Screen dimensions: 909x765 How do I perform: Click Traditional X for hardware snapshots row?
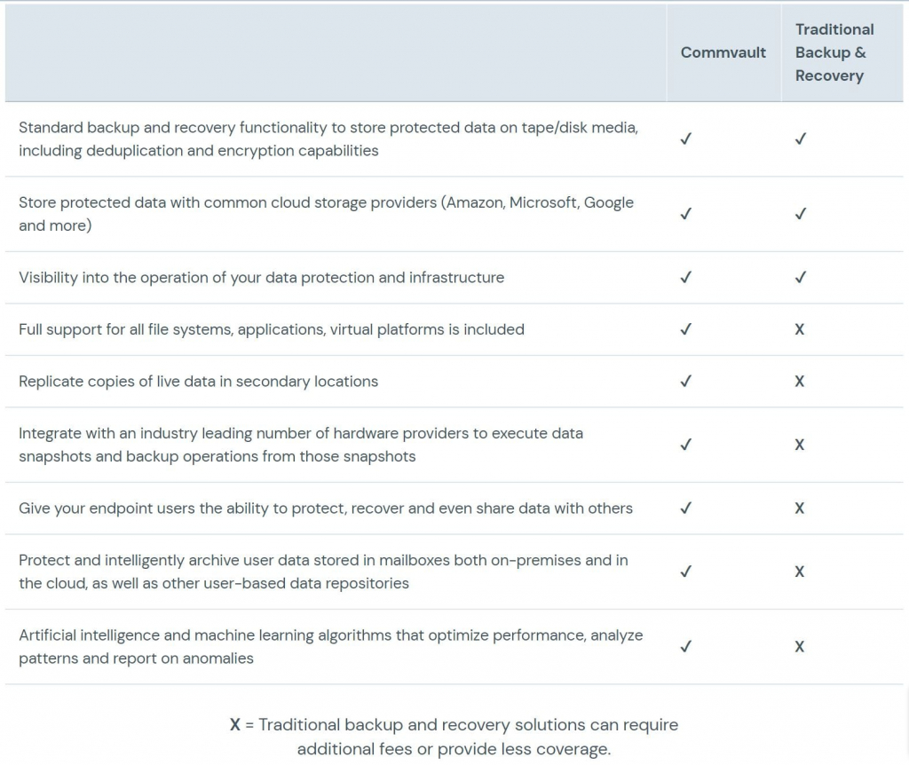[x=800, y=446]
